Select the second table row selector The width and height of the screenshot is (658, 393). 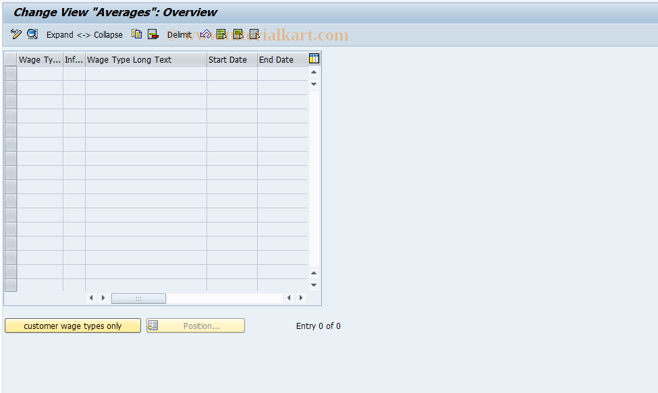[x=11, y=88]
